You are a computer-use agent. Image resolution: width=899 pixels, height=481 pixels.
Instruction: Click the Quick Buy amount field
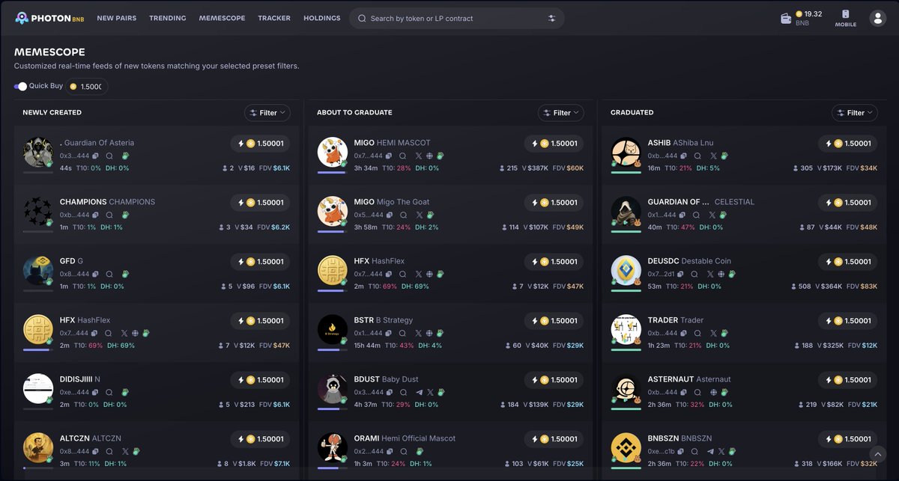pos(87,87)
